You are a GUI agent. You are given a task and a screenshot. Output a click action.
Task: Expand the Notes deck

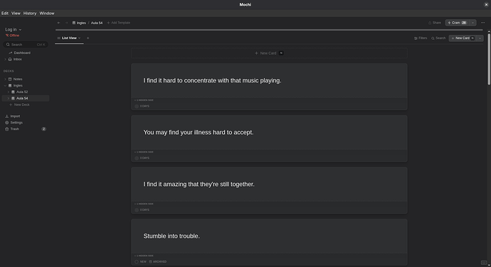click(5, 79)
